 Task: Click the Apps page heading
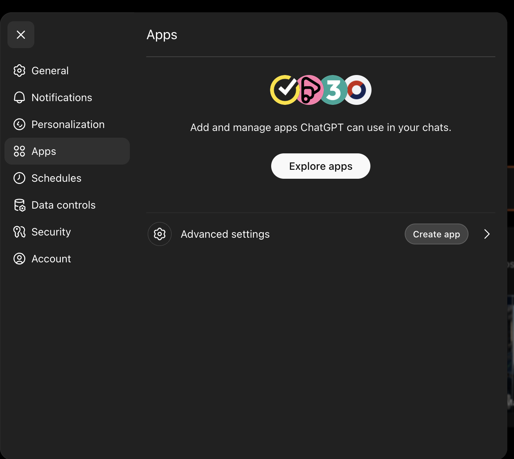coord(162,35)
